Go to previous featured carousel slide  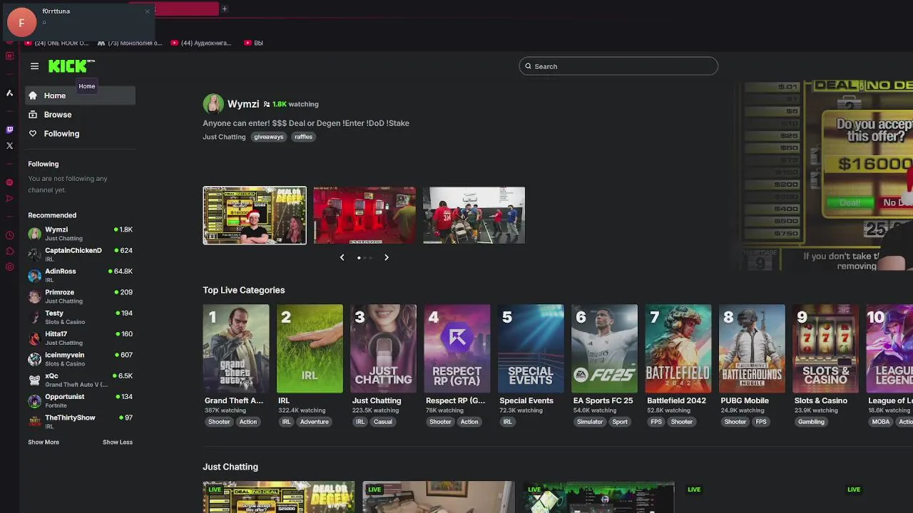342,257
